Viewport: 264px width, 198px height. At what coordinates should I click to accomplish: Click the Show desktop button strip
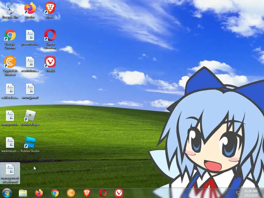click(x=262, y=193)
